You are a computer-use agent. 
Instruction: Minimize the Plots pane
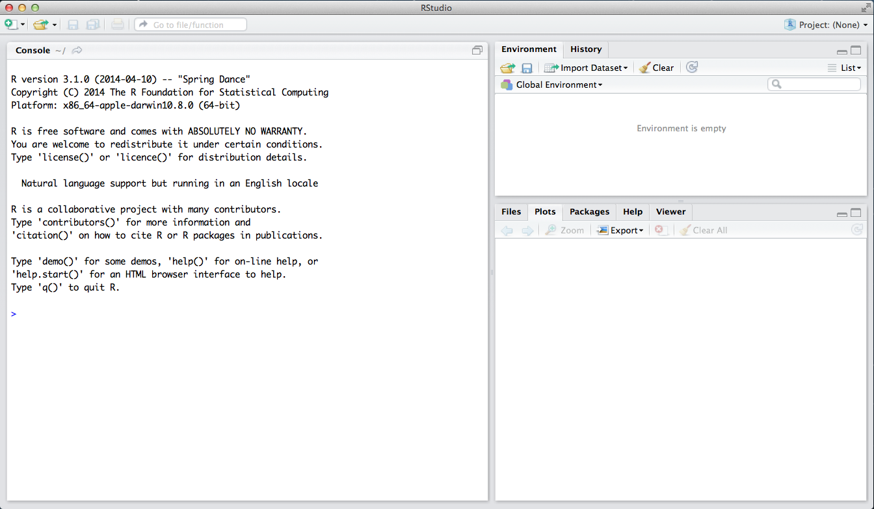point(842,213)
